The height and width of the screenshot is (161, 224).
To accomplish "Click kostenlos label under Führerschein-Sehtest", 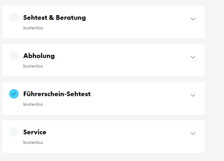I will click(x=33, y=104).
